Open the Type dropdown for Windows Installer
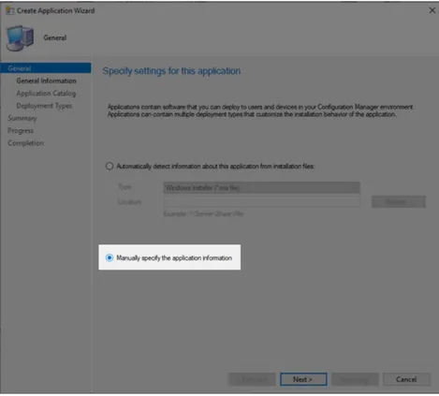Image resolution: width=439 pixels, height=396 pixels. coord(261,187)
